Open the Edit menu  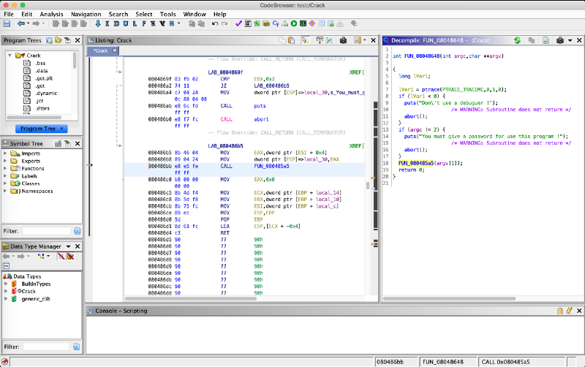pyautogui.click(x=27, y=14)
